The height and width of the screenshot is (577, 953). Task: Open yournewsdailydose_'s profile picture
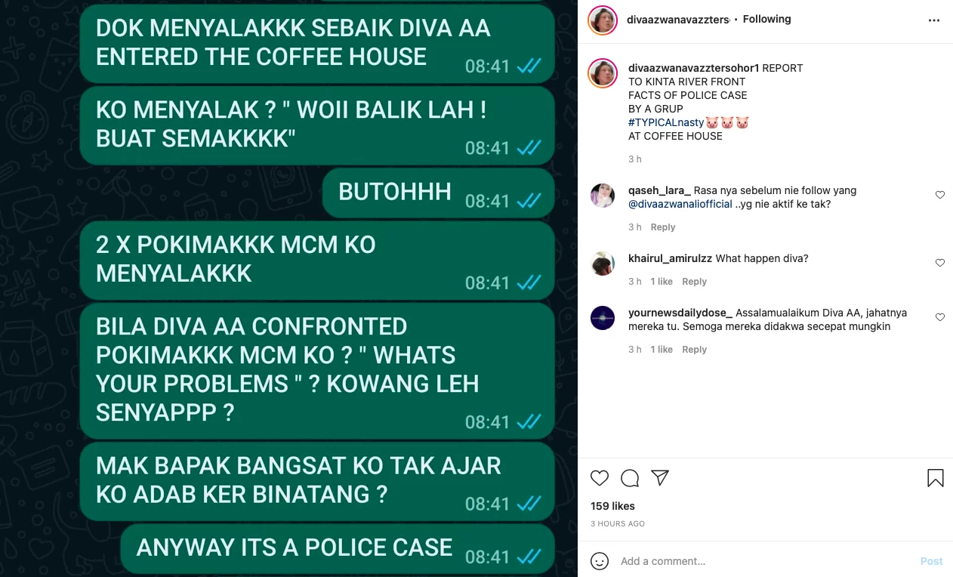click(x=603, y=318)
